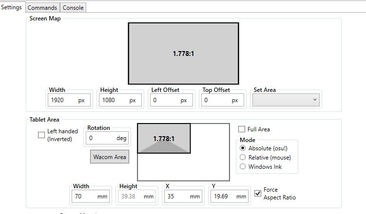Click the gray tablet area rectangle
This screenshot has height=214, width=366.
tap(164, 138)
